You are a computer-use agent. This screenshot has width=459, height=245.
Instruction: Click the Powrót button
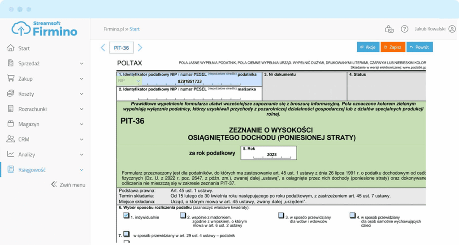click(x=420, y=47)
